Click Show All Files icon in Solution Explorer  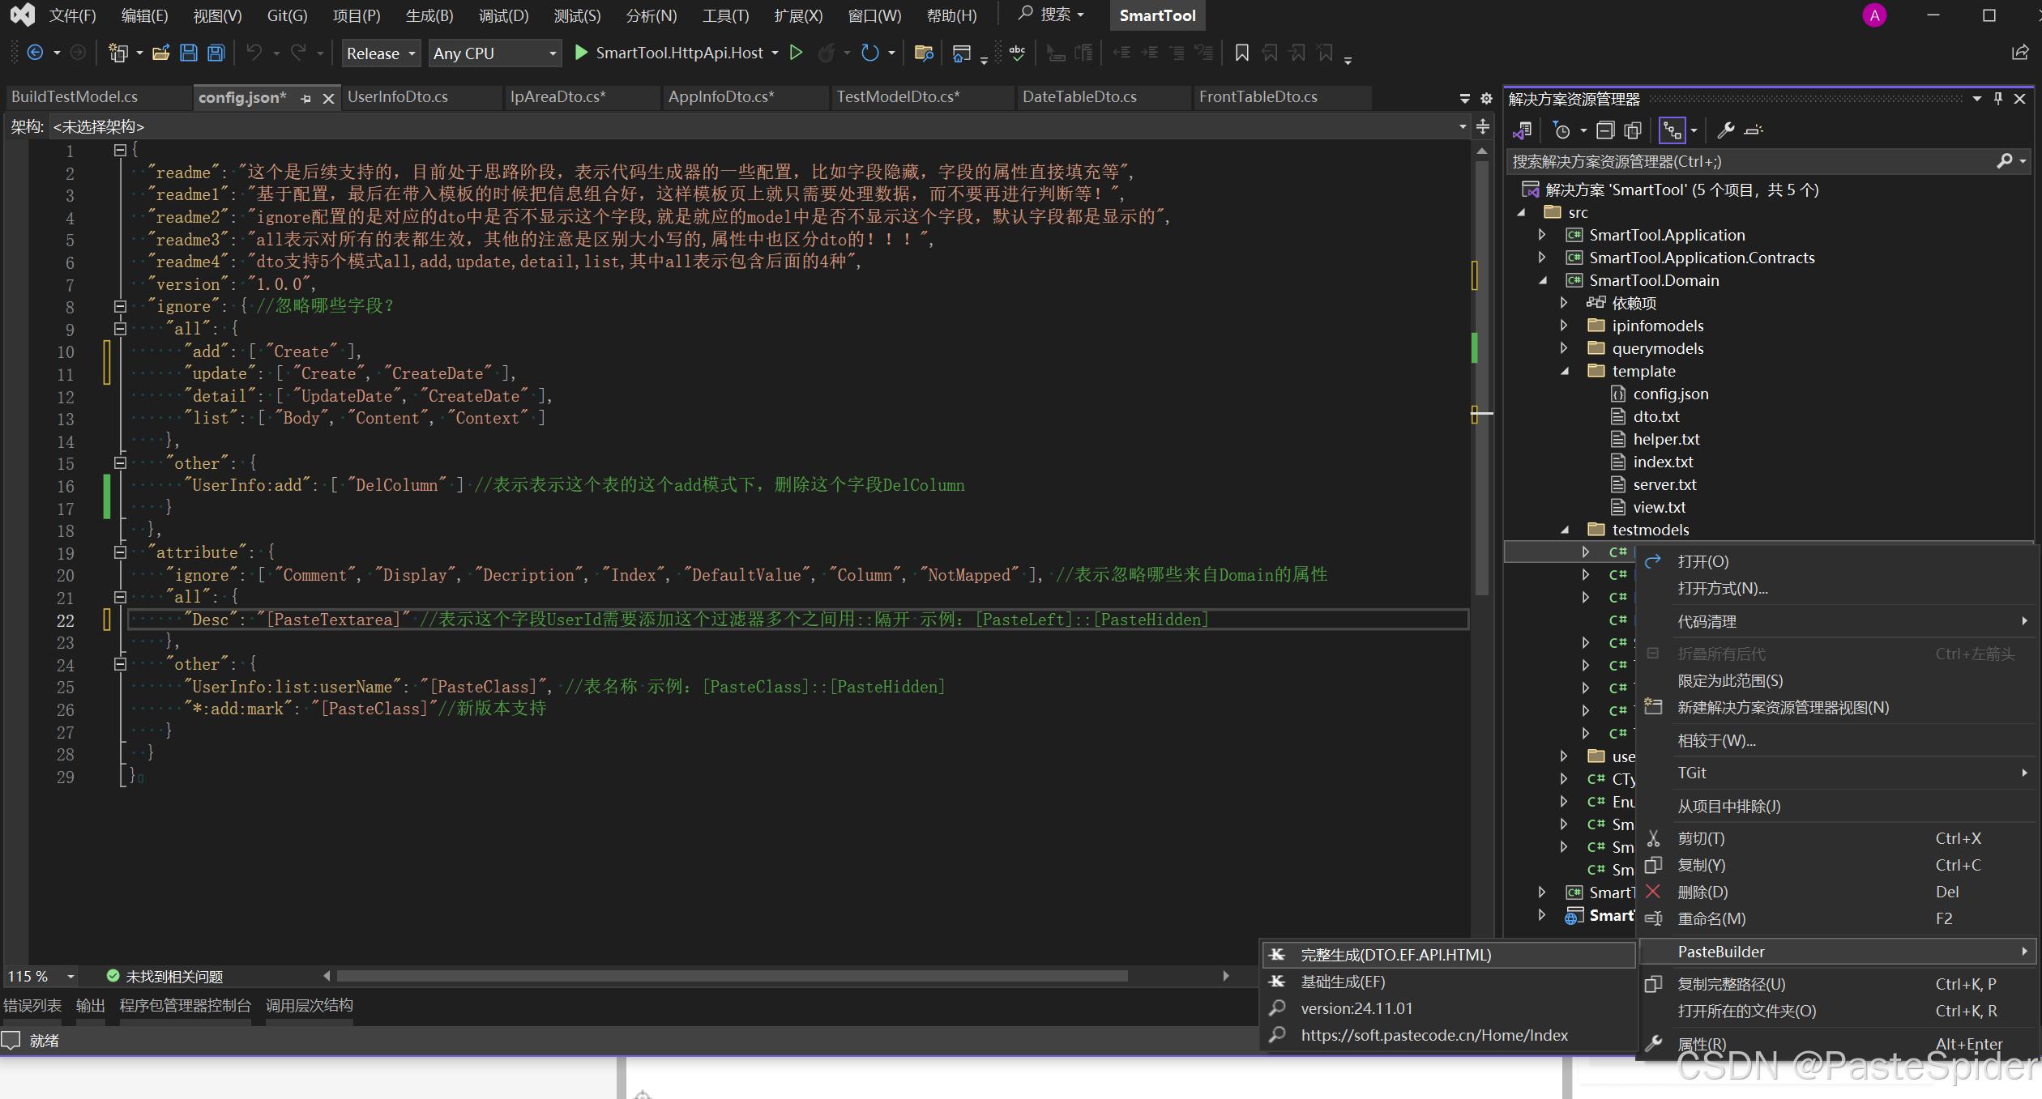(1633, 130)
